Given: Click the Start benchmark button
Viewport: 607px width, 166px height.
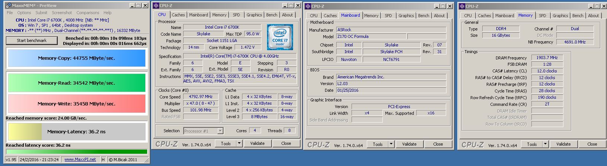Looking at the screenshot, I should tap(32, 40).
